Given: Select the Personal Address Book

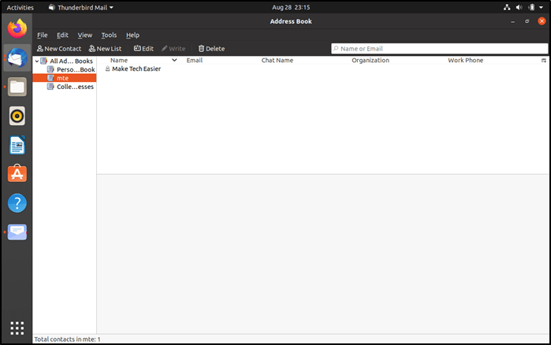Looking at the screenshot, I should coord(71,69).
